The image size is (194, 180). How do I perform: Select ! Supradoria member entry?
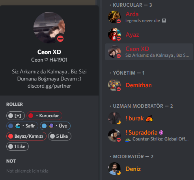pos(149,135)
